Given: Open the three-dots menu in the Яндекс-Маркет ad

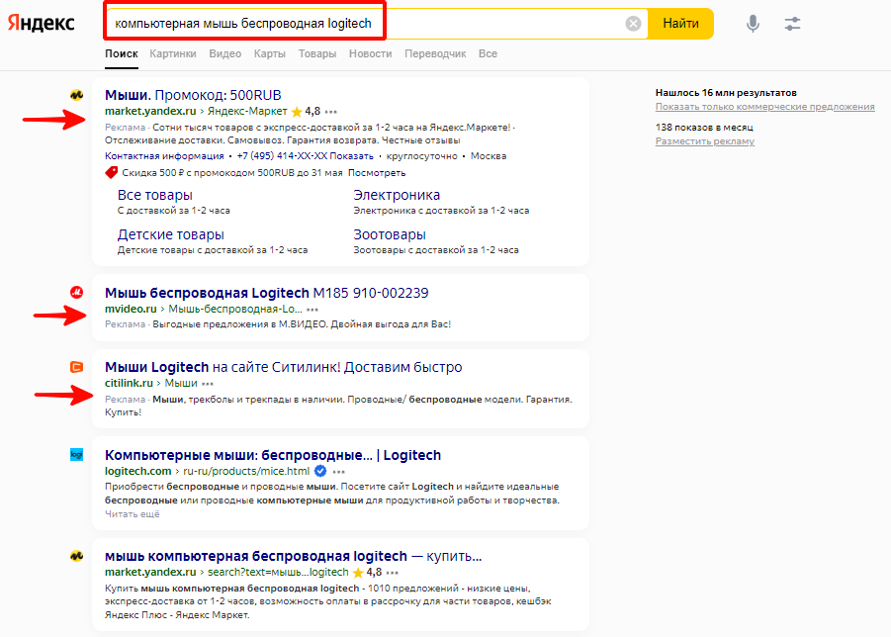Looking at the screenshot, I should [331, 112].
